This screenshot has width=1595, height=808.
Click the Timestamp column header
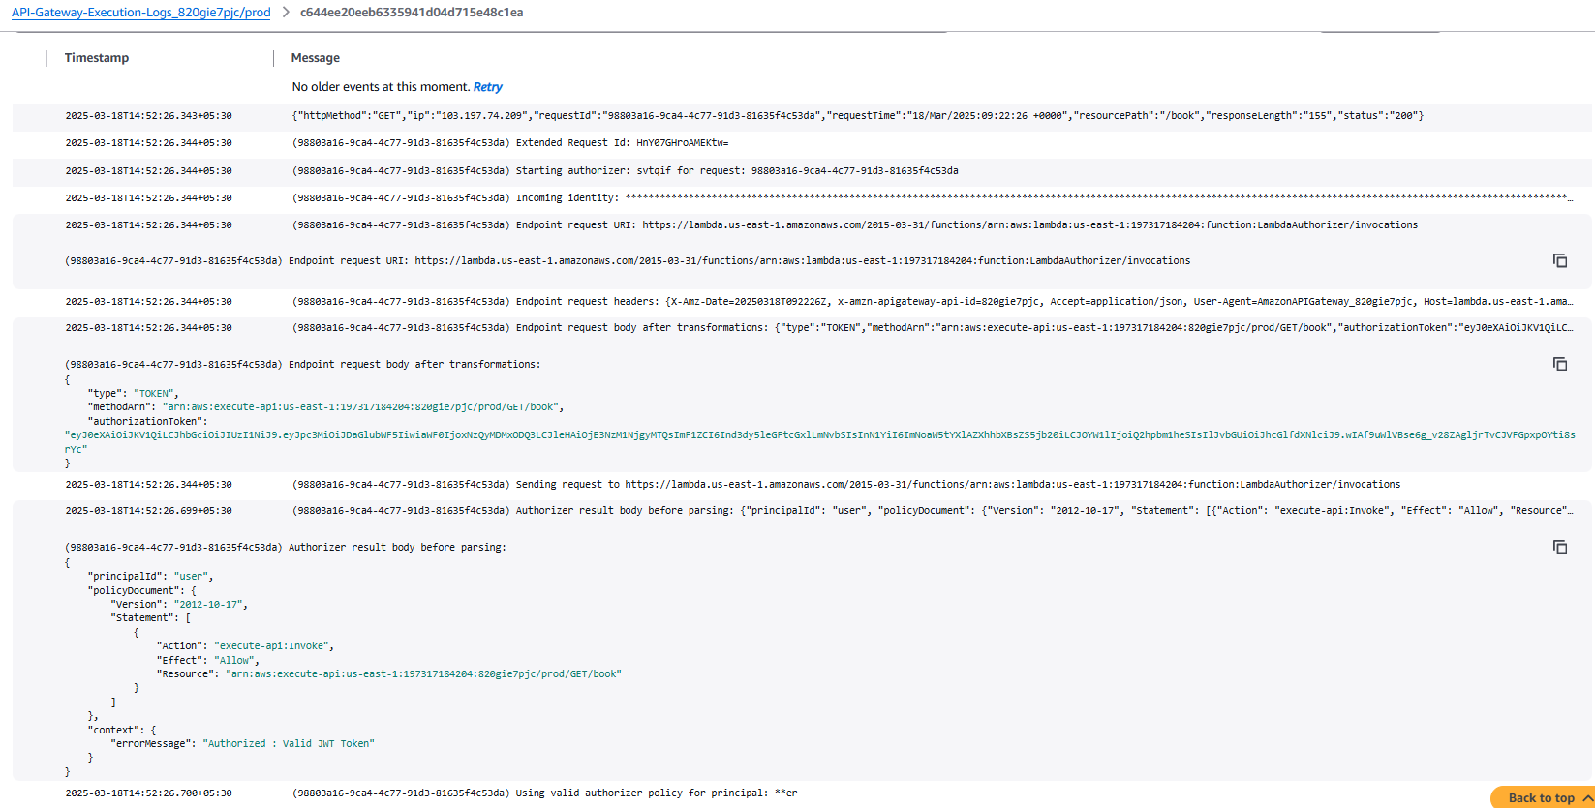(x=97, y=58)
